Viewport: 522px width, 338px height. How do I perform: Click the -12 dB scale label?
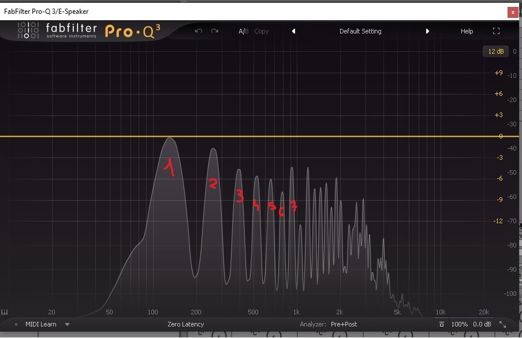pyautogui.click(x=498, y=221)
